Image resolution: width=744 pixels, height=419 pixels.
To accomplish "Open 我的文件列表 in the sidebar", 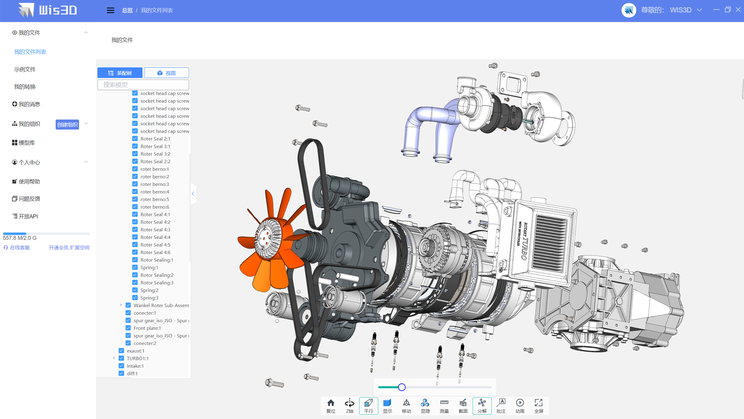I will point(30,52).
